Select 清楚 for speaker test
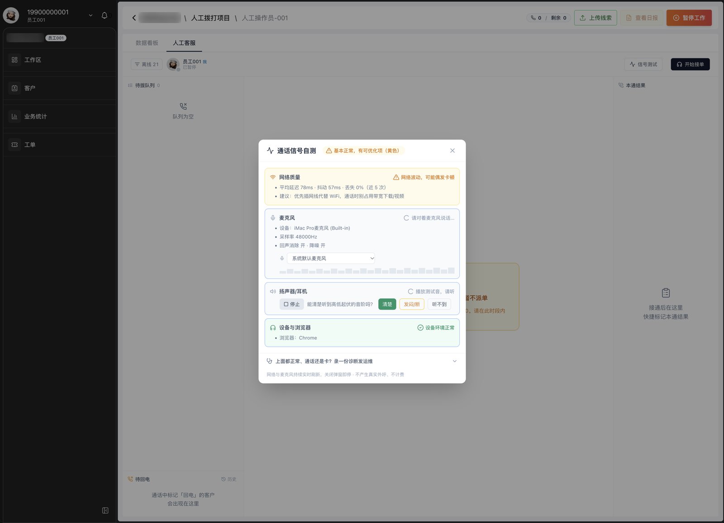 387,304
